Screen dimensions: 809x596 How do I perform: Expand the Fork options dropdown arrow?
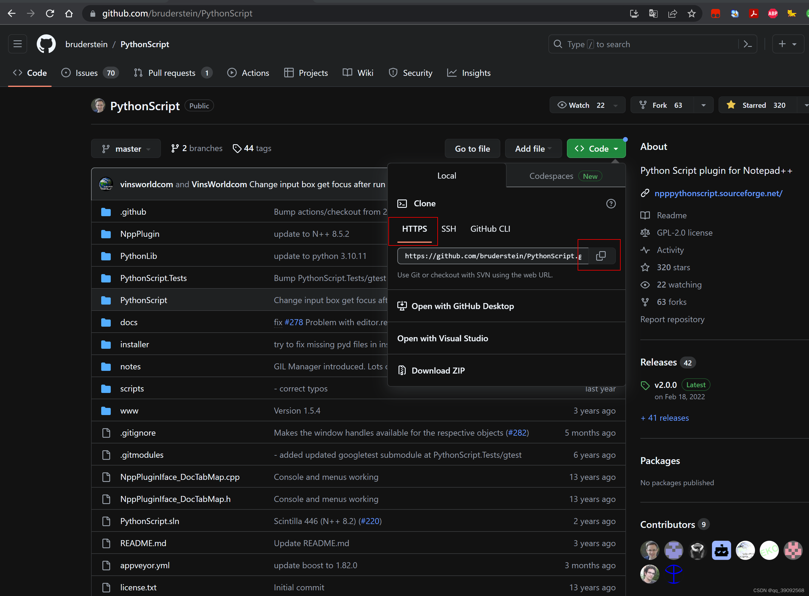coord(703,105)
